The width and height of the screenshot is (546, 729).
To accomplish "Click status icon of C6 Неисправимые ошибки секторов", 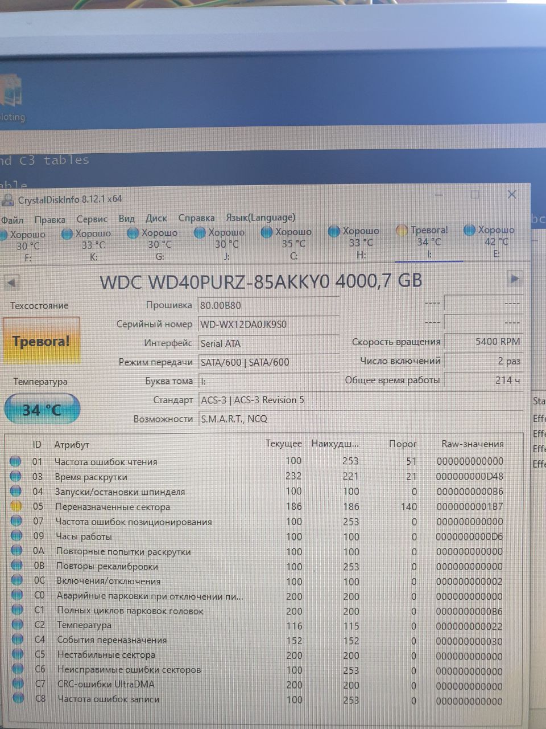I will (x=18, y=669).
